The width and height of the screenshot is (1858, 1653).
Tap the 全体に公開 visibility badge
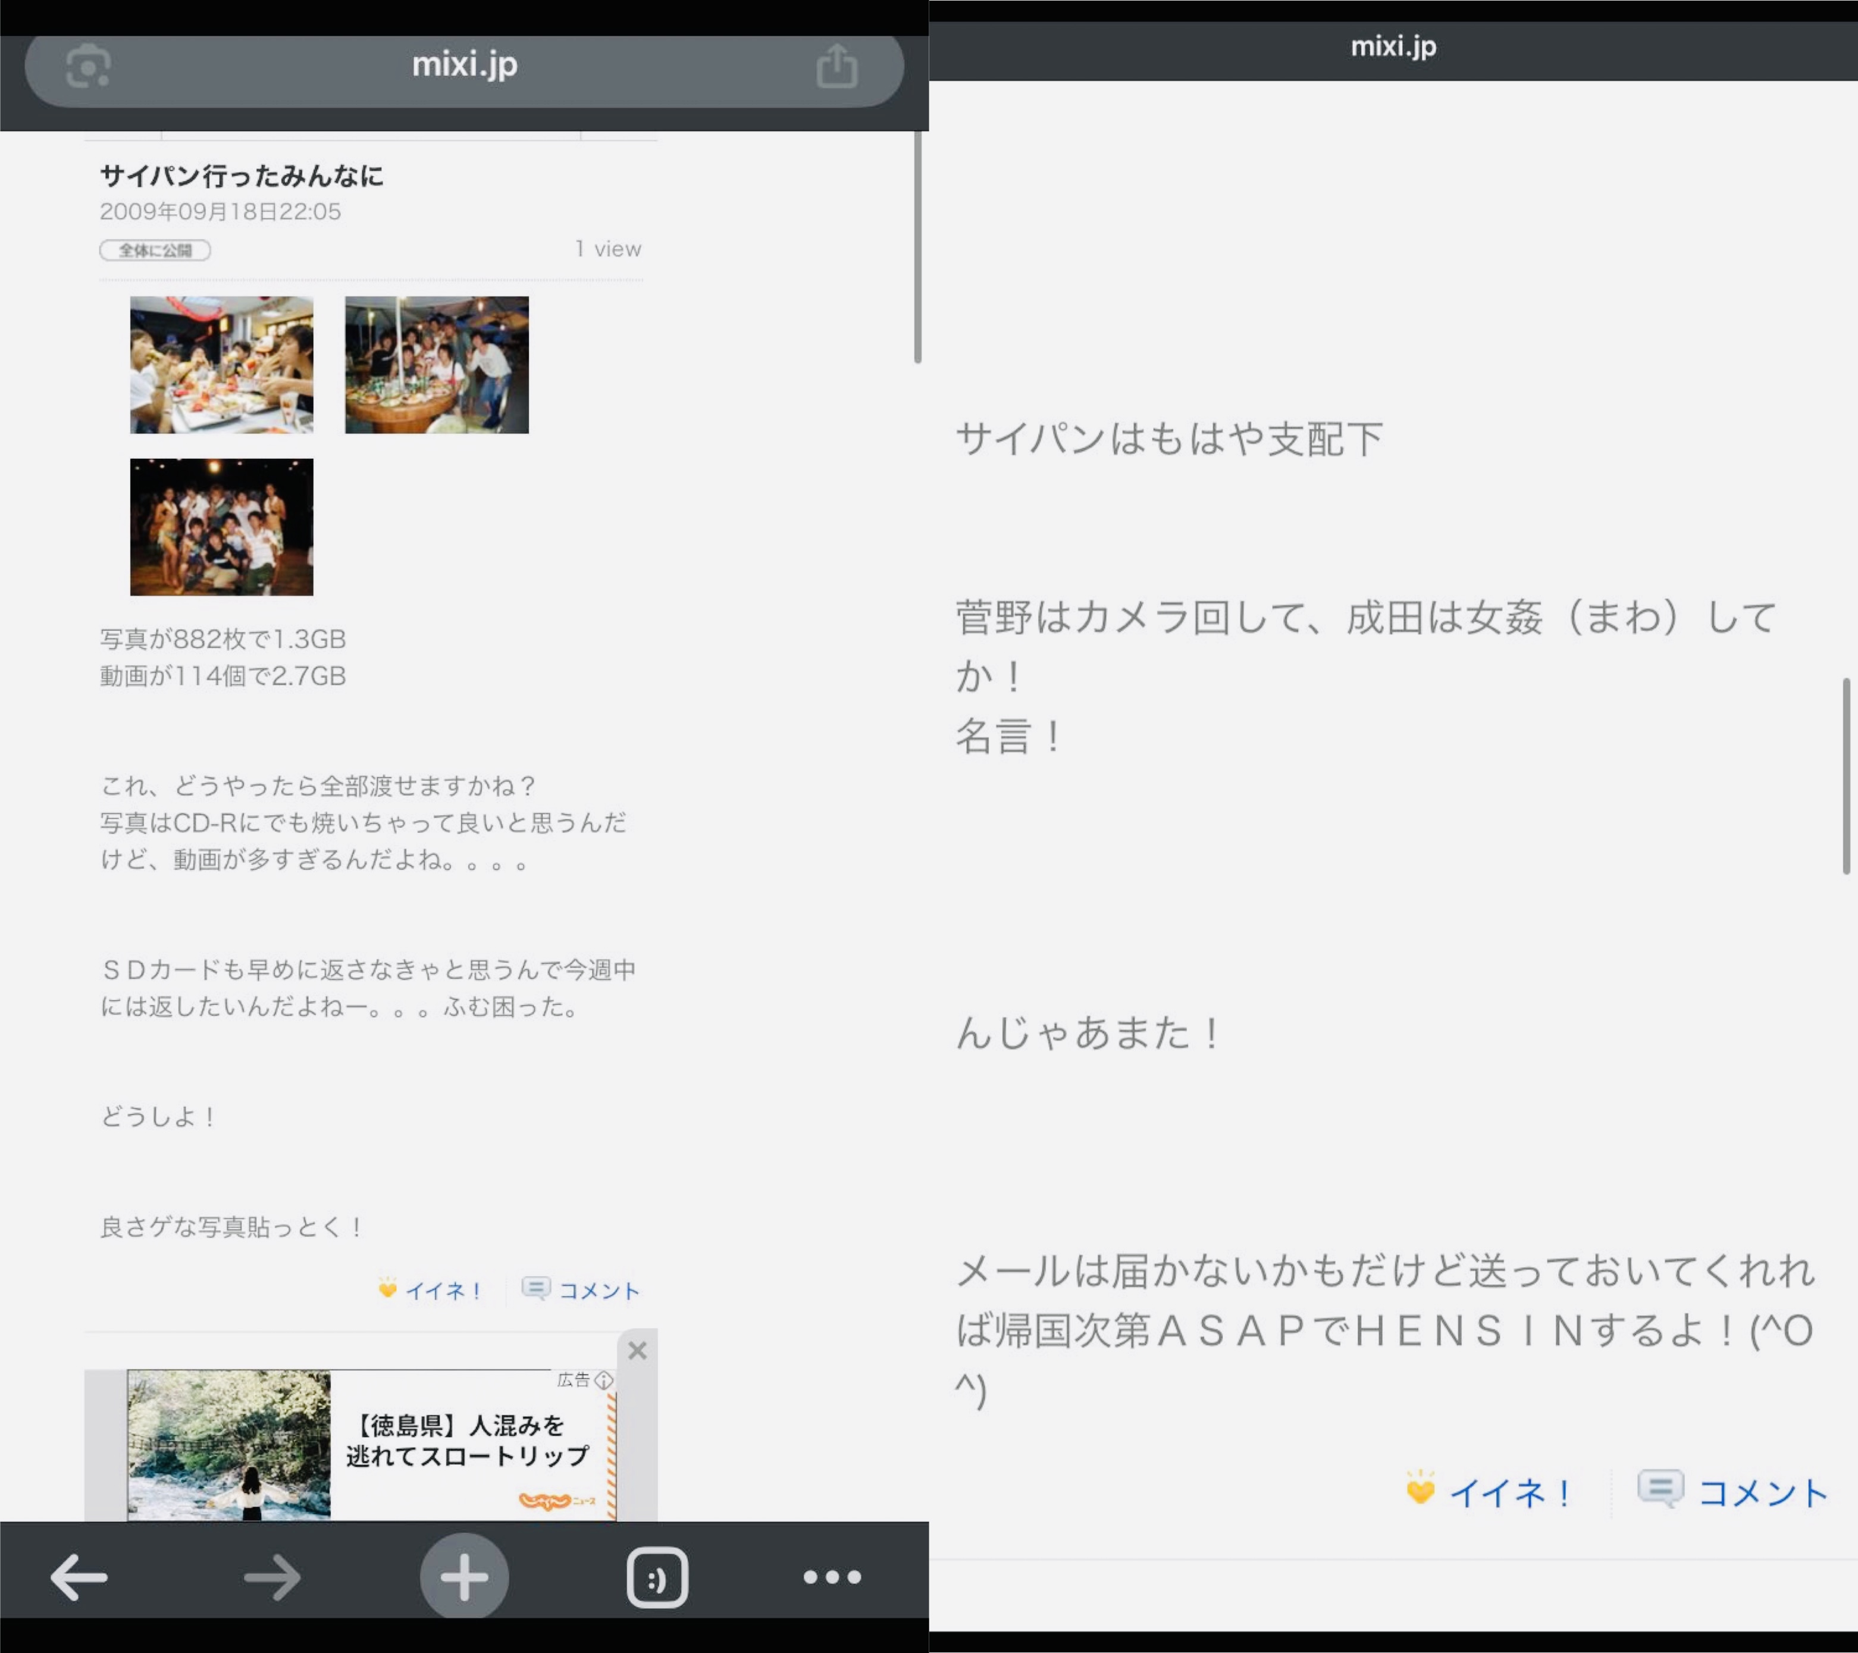(x=155, y=250)
